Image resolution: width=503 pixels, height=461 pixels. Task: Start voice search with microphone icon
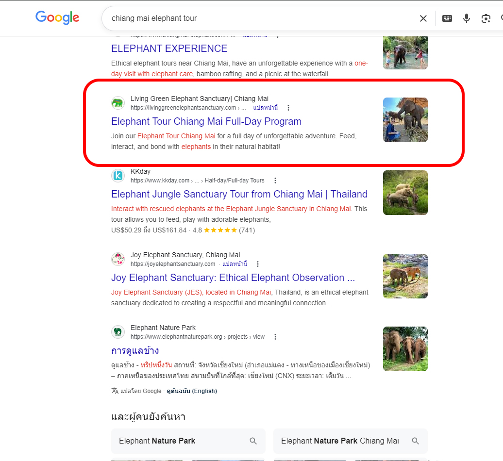[x=466, y=18]
